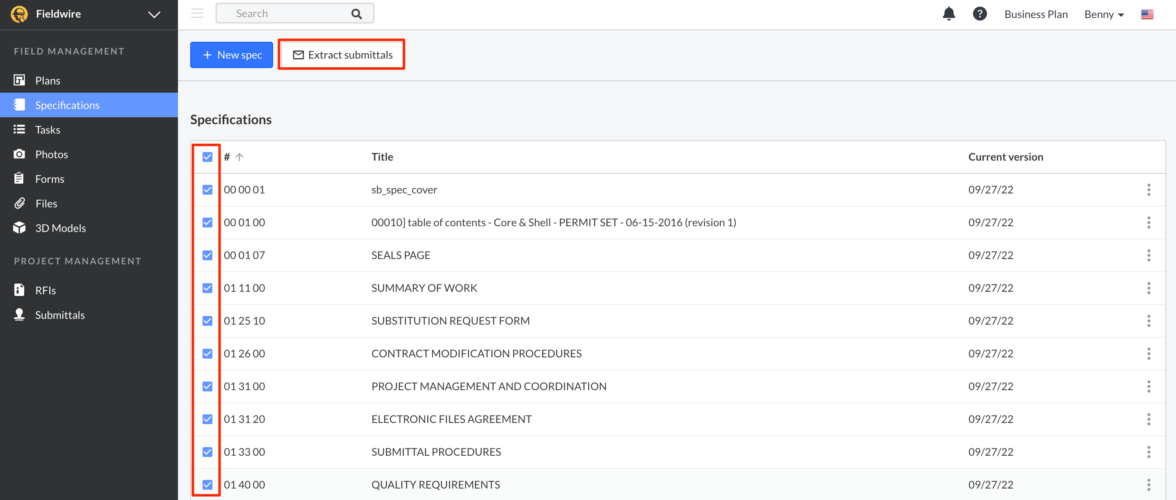Open the 3D Models sidebar item
Screen dimensions: 1176x500
tap(60, 227)
